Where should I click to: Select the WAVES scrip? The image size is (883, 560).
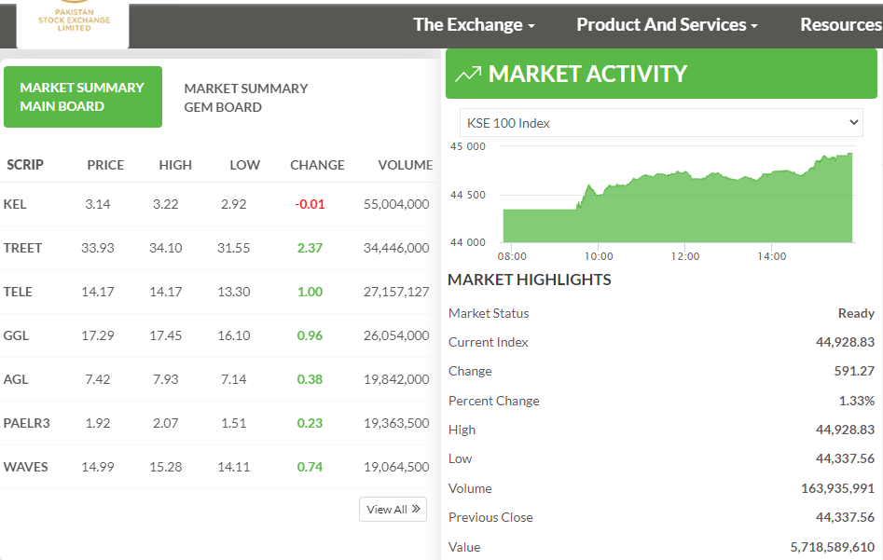(25, 467)
